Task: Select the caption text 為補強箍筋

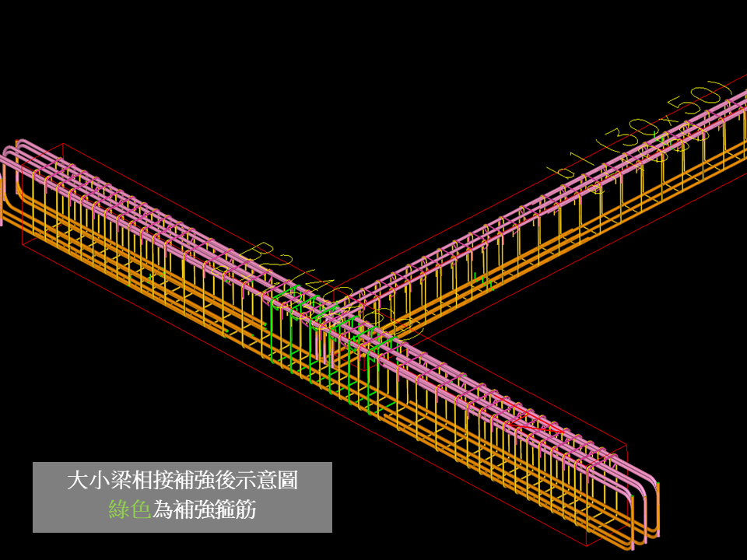Action: pyautogui.click(x=205, y=509)
